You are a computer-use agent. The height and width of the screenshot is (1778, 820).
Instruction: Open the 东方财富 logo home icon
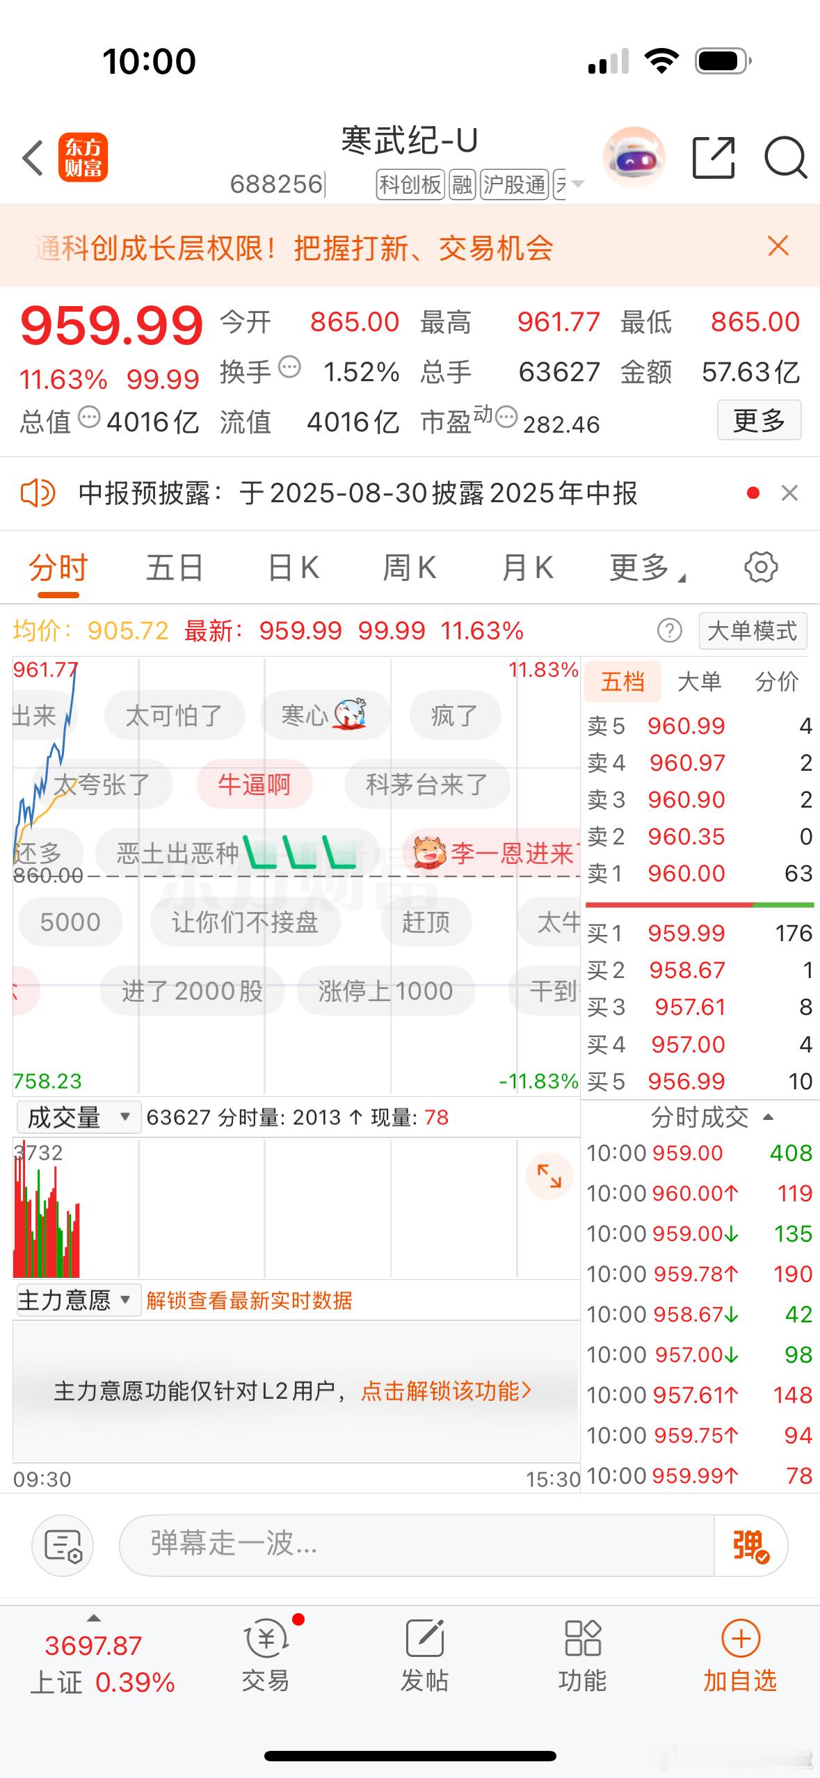pos(83,157)
